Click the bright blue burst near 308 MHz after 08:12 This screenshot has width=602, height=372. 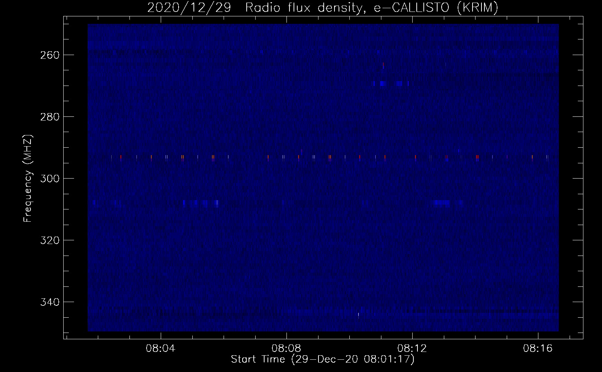[x=442, y=203]
